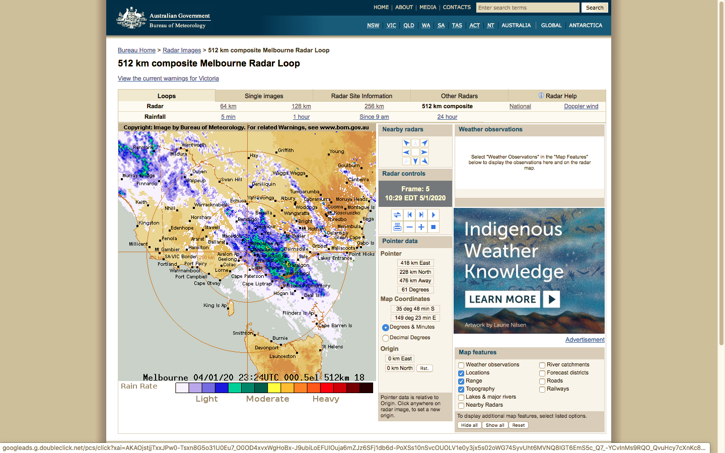Toggle the radar loop direction icon

pyautogui.click(x=397, y=215)
